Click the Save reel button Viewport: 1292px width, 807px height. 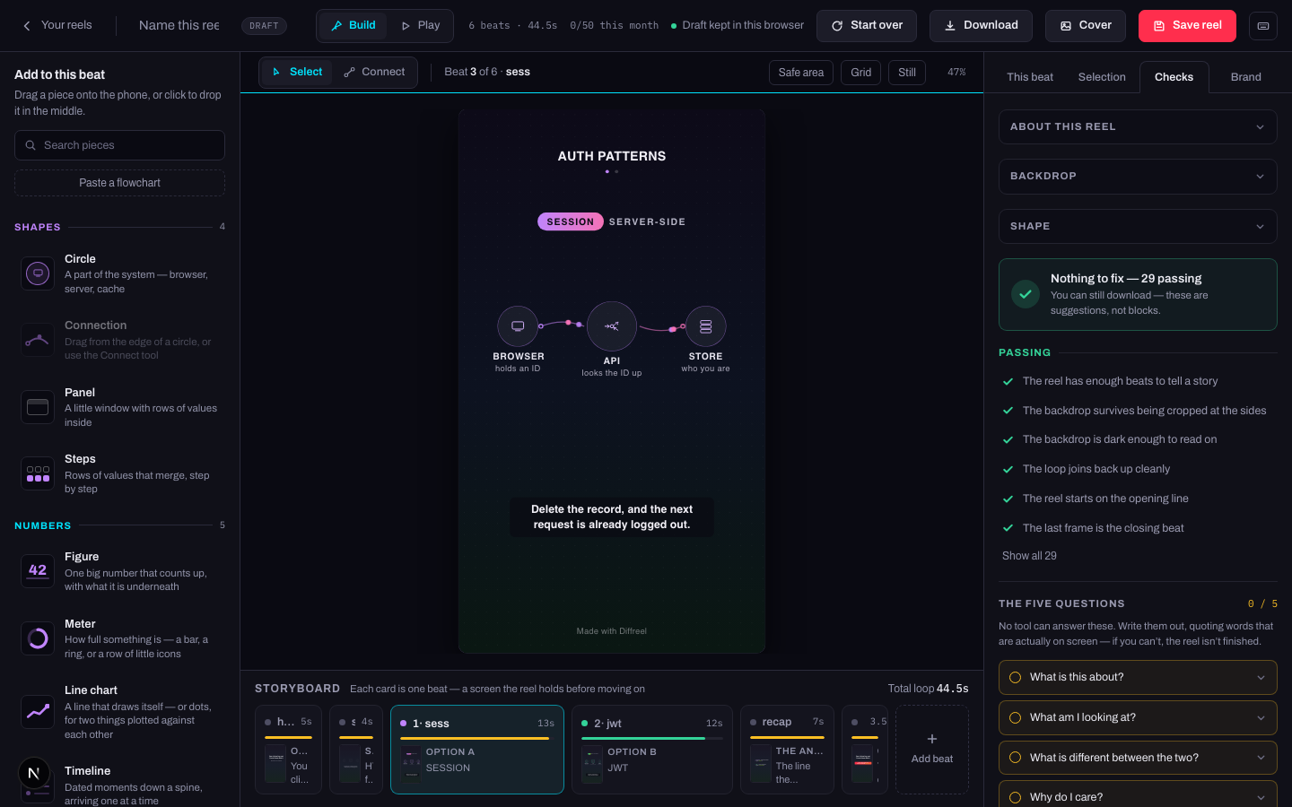(x=1187, y=26)
